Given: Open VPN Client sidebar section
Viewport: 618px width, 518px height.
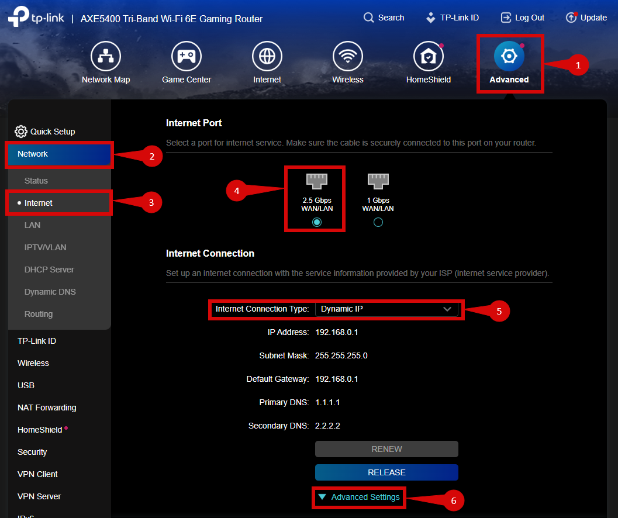Looking at the screenshot, I should click(x=37, y=474).
